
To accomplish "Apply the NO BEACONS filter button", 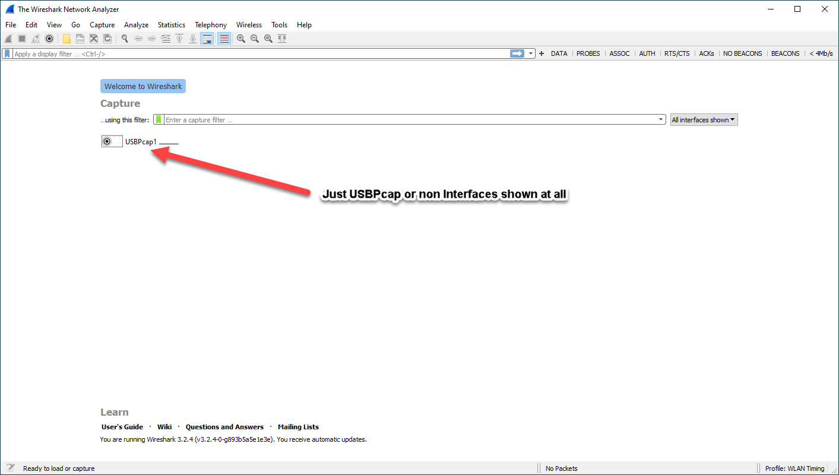I will [742, 53].
